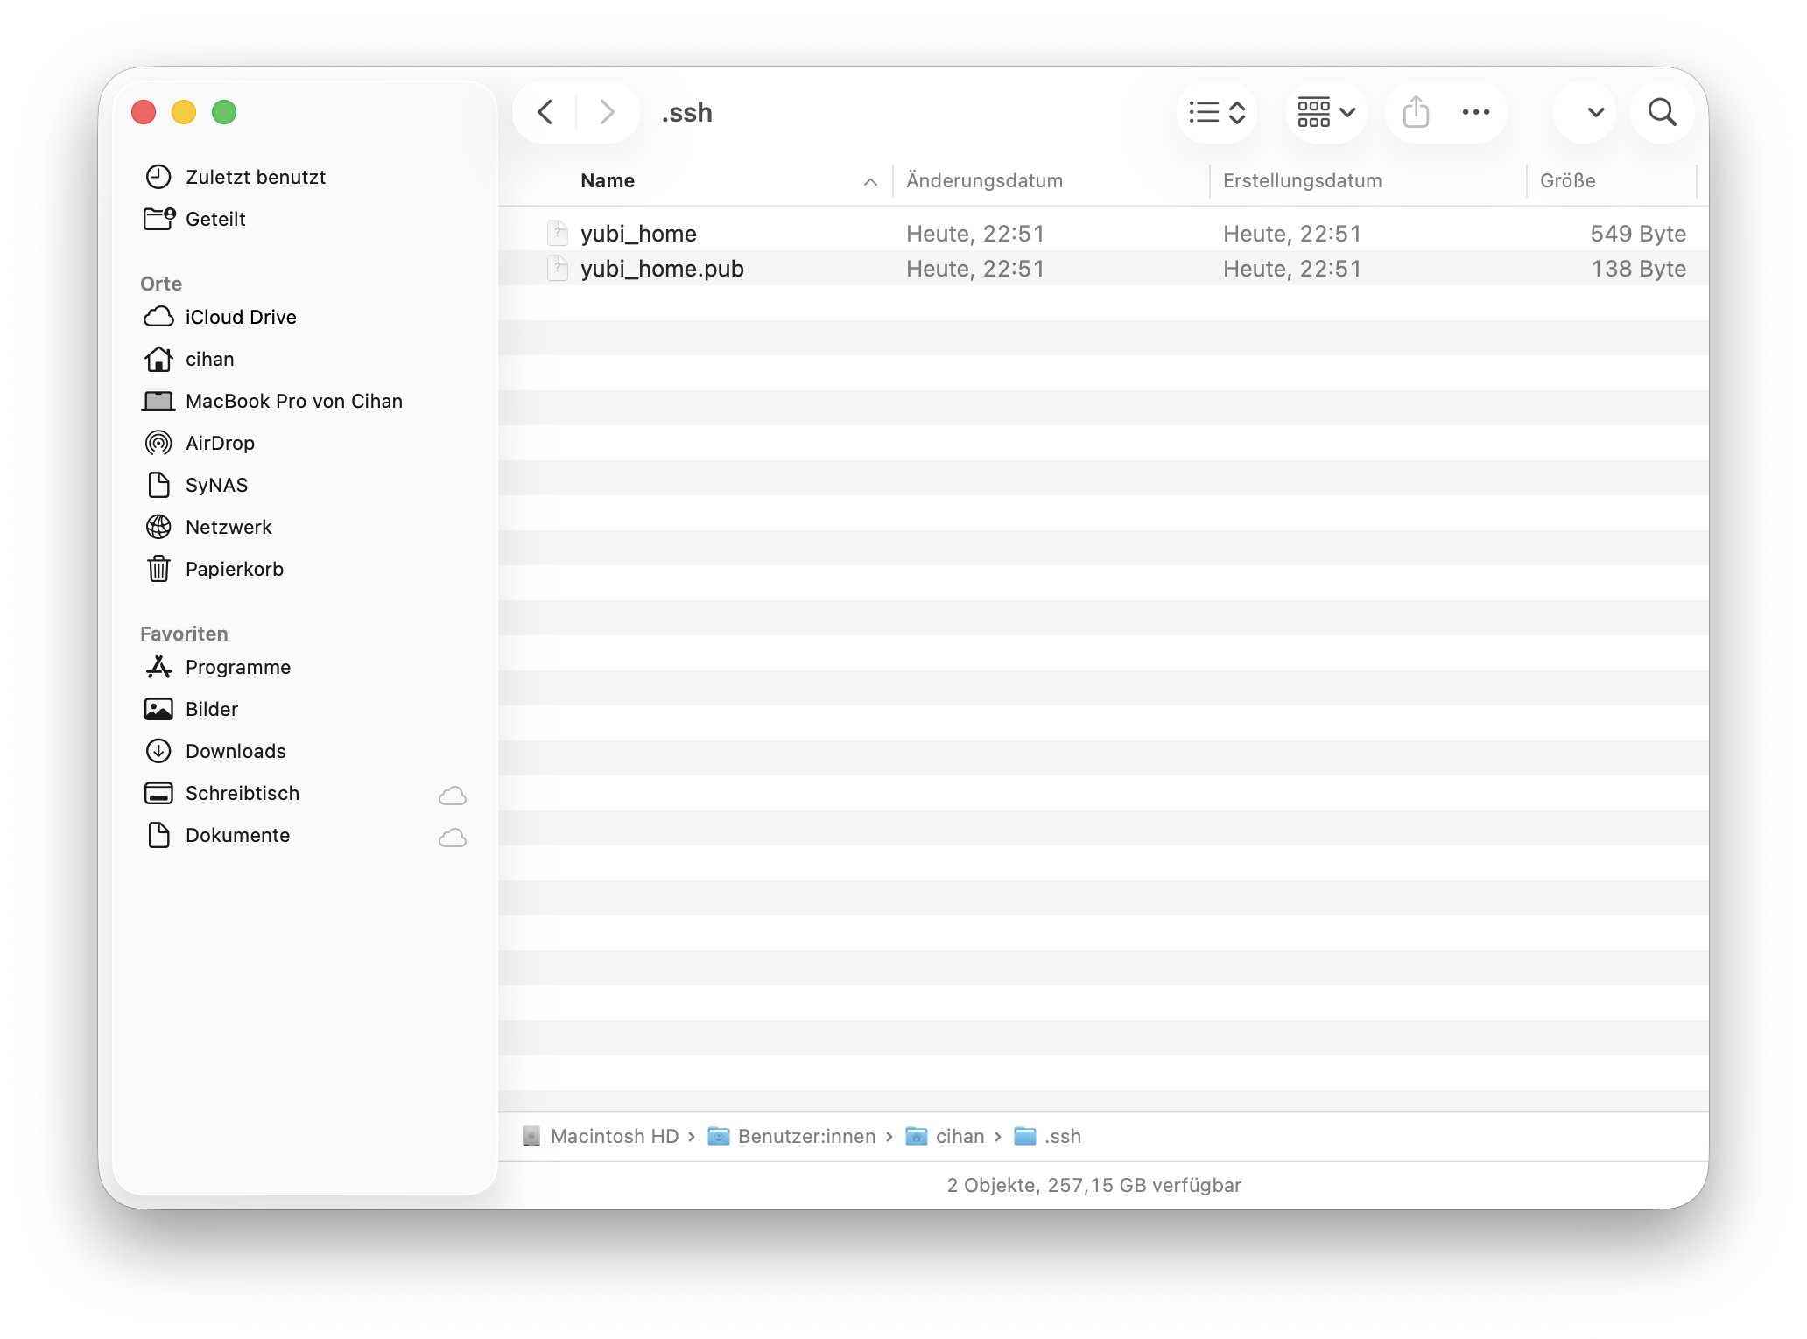Open AirDrop in sidebar
1807x1339 pixels.
click(220, 444)
